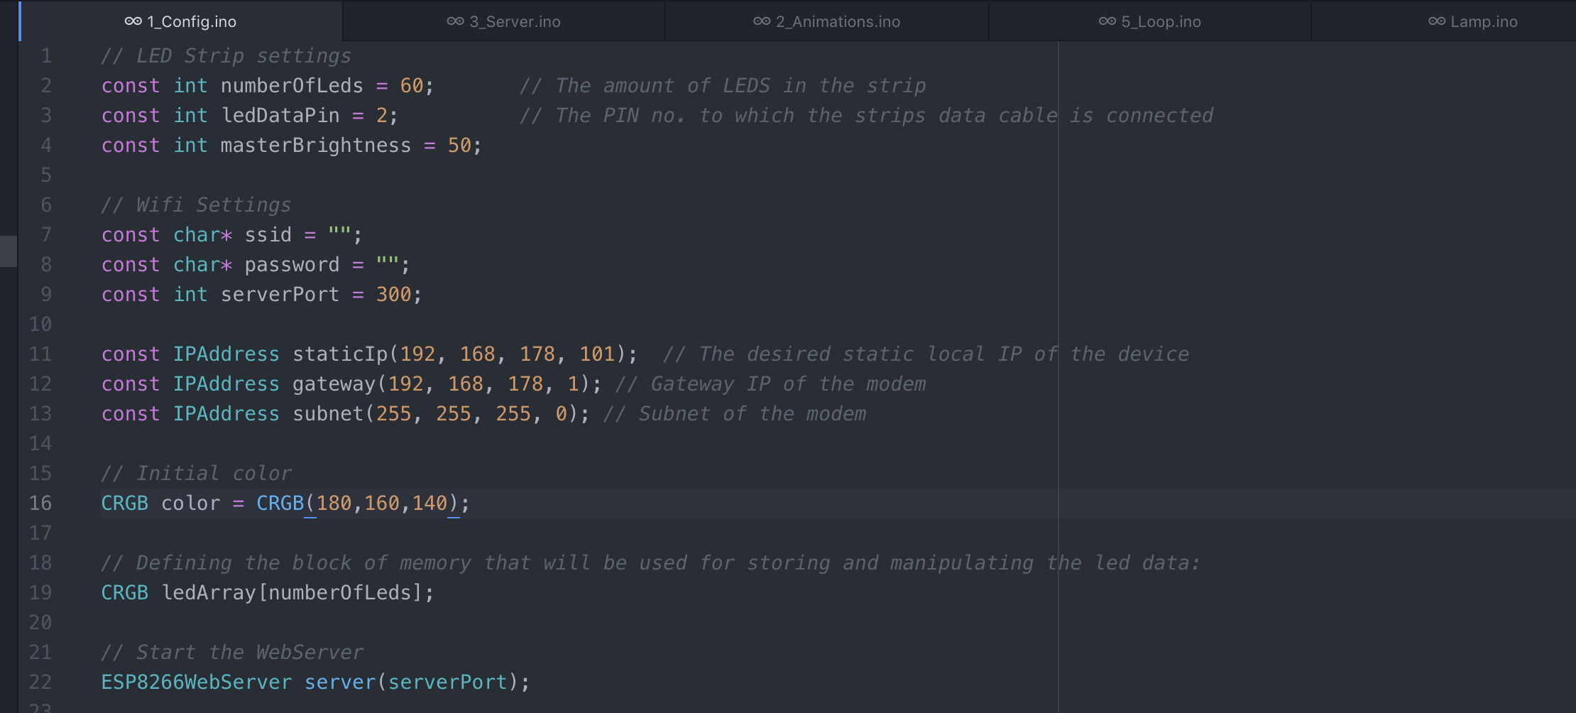Place cursor in empty password string
This screenshot has width=1576, height=713.
388,264
